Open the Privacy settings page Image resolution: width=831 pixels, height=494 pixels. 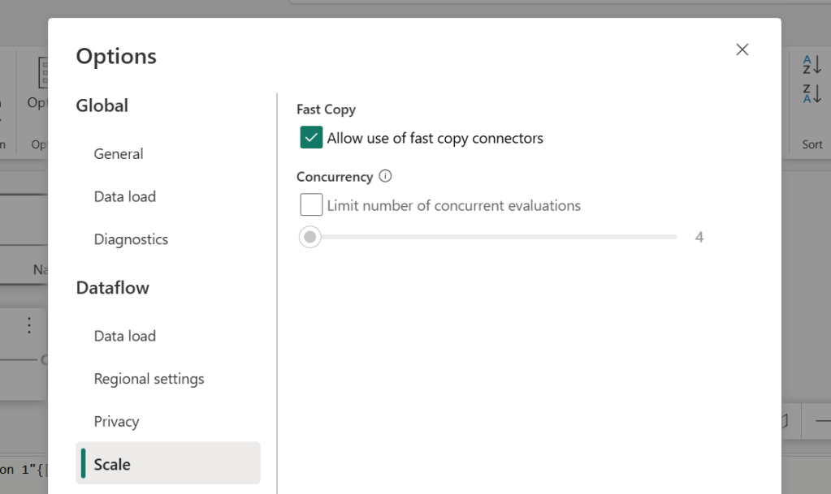click(116, 422)
